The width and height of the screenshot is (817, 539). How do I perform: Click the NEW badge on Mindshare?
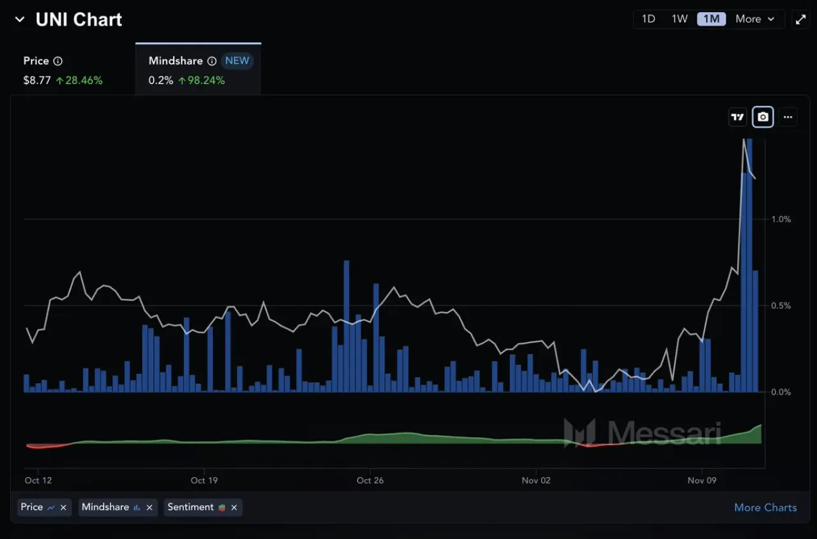click(x=237, y=61)
